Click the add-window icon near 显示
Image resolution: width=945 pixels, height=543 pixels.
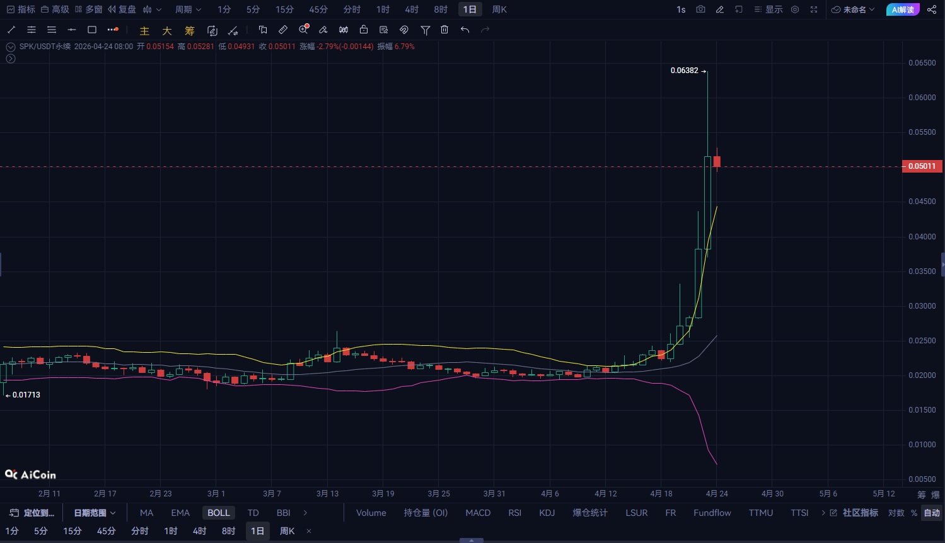coord(739,9)
